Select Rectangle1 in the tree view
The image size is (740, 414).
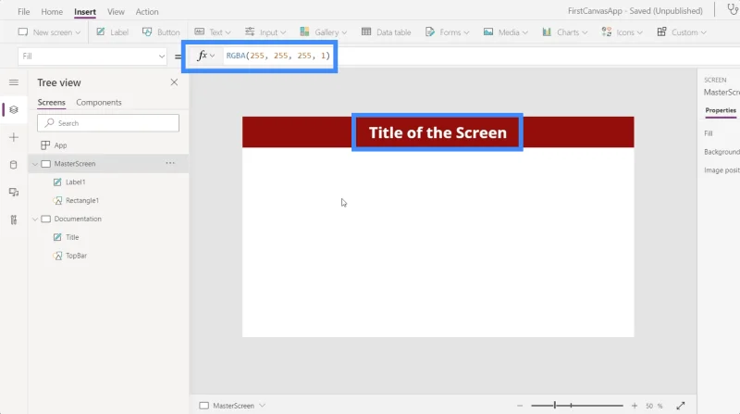tap(82, 200)
